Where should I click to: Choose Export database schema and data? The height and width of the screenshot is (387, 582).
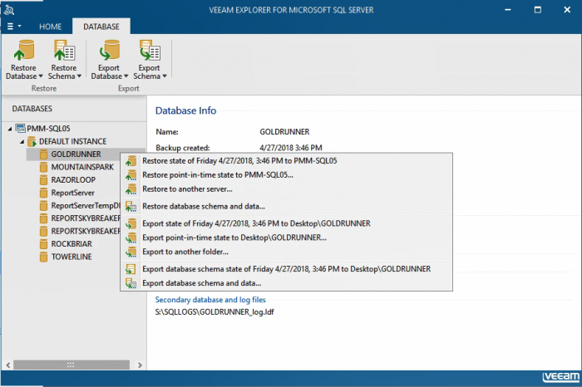pos(286,283)
